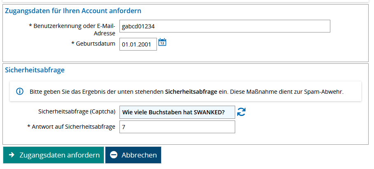Viewport: 374px width, 169px height.
Task: Click the bold Sicherheitsabfrage word in the notice
Action: [191, 92]
